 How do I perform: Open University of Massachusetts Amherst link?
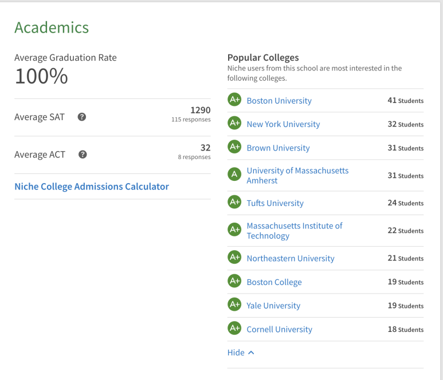tap(297, 176)
